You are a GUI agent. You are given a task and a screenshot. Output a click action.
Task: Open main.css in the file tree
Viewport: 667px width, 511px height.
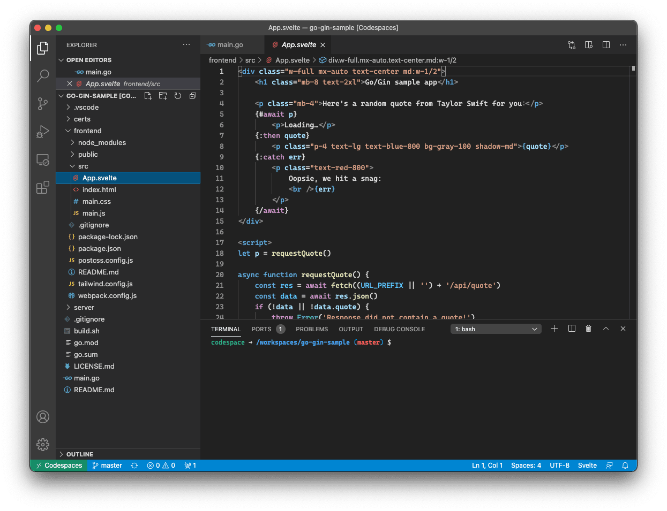tap(128, 201)
